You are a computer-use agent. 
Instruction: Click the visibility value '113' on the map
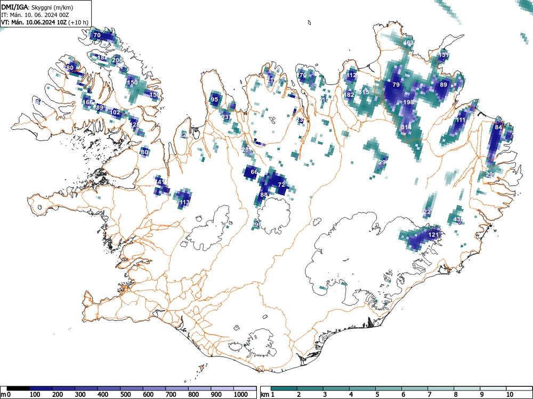184,202
